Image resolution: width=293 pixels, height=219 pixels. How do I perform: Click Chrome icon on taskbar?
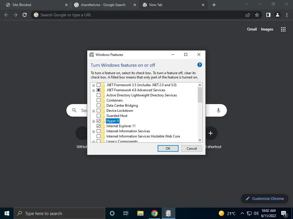click(154, 213)
